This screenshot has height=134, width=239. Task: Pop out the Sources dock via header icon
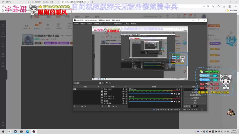coord(126,87)
